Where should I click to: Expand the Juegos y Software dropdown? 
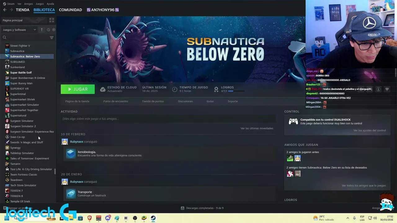pyautogui.click(x=20, y=30)
